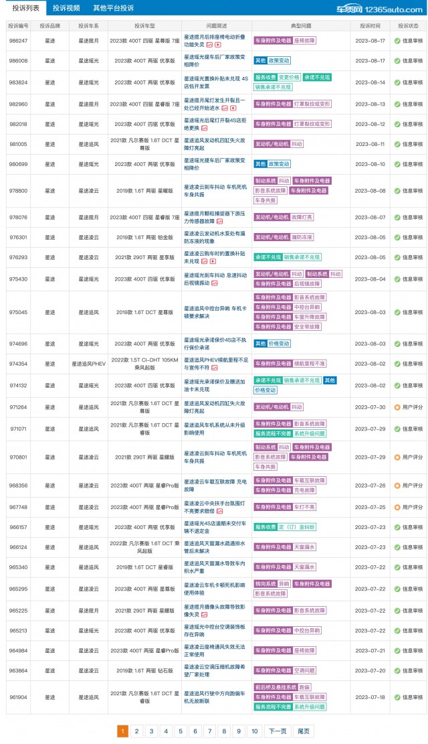Click 灯罩裂纹或变形 tag in row 982960
This screenshot has width=428, height=744.
pyautogui.click(x=312, y=104)
